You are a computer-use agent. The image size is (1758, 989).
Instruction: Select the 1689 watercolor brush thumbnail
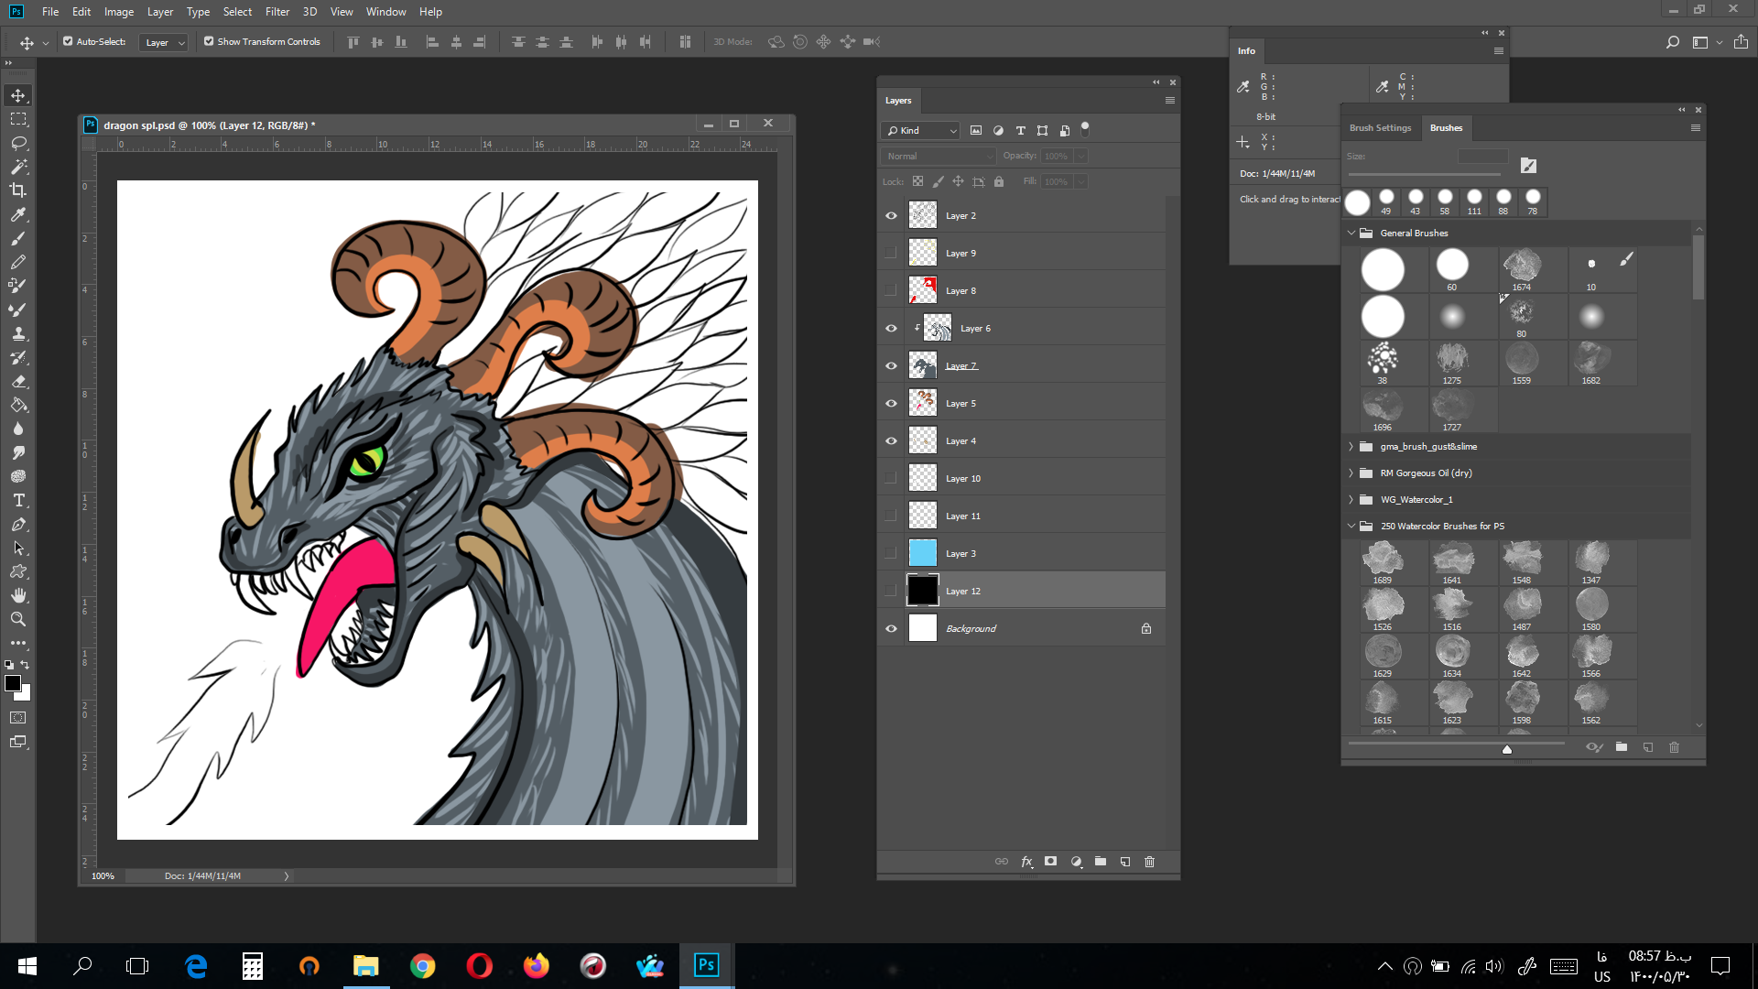1383,562
